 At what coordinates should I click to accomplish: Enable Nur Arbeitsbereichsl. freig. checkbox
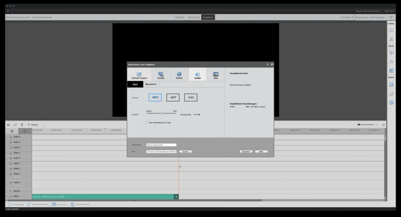(x=147, y=123)
